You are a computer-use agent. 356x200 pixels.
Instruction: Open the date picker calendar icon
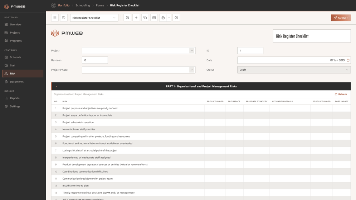(348, 60)
